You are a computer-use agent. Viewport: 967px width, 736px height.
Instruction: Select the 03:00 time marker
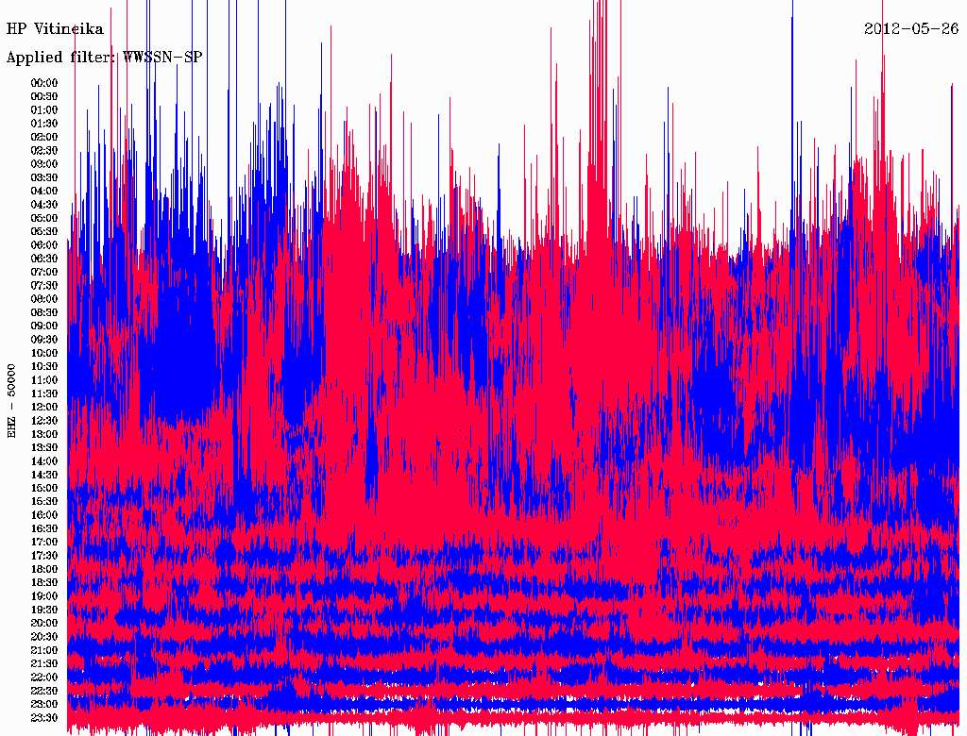(44, 164)
